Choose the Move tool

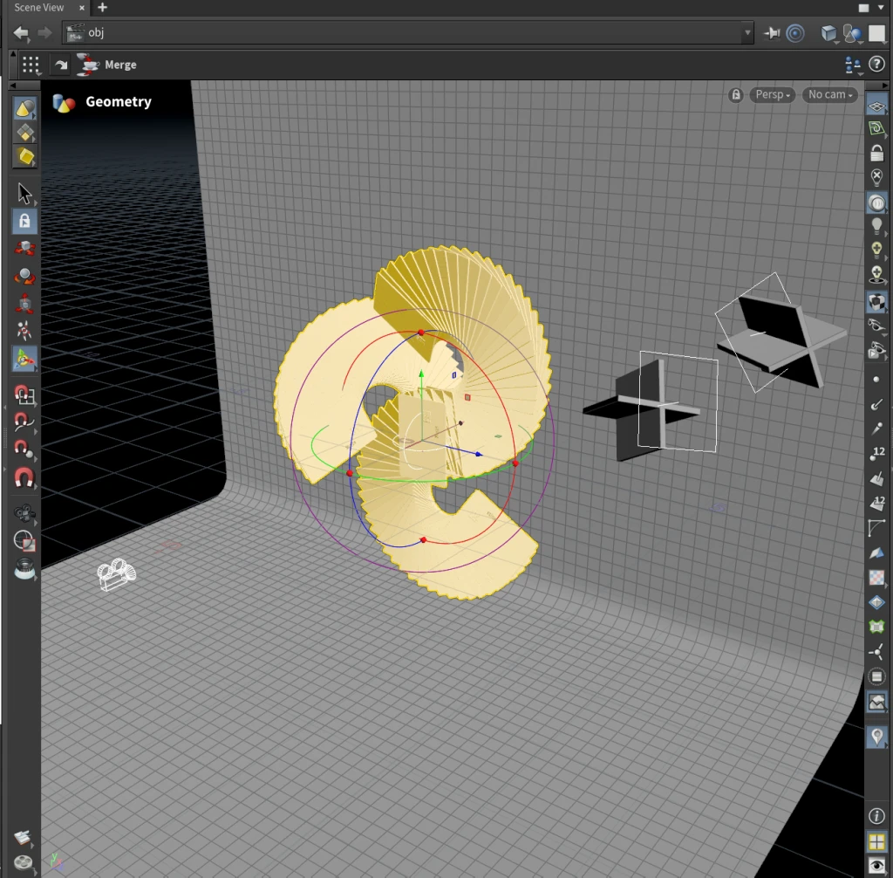pyautogui.click(x=24, y=249)
